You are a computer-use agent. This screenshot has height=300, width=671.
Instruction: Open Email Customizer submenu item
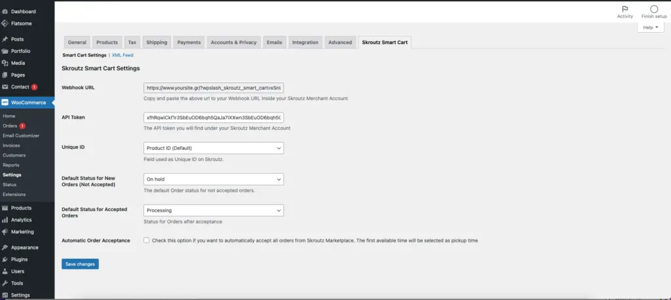click(x=21, y=136)
